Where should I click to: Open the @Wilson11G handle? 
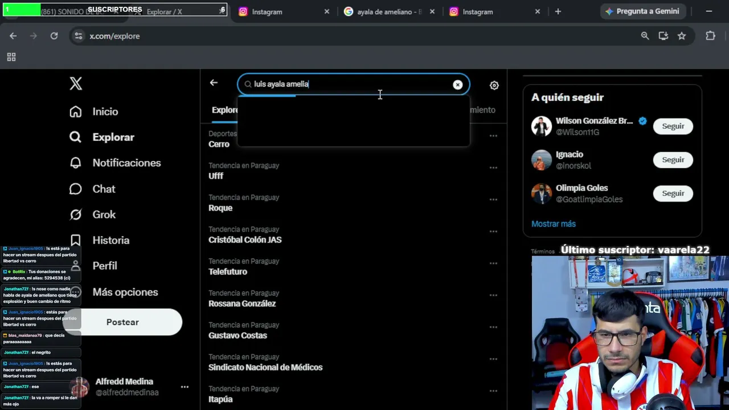point(578,132)
